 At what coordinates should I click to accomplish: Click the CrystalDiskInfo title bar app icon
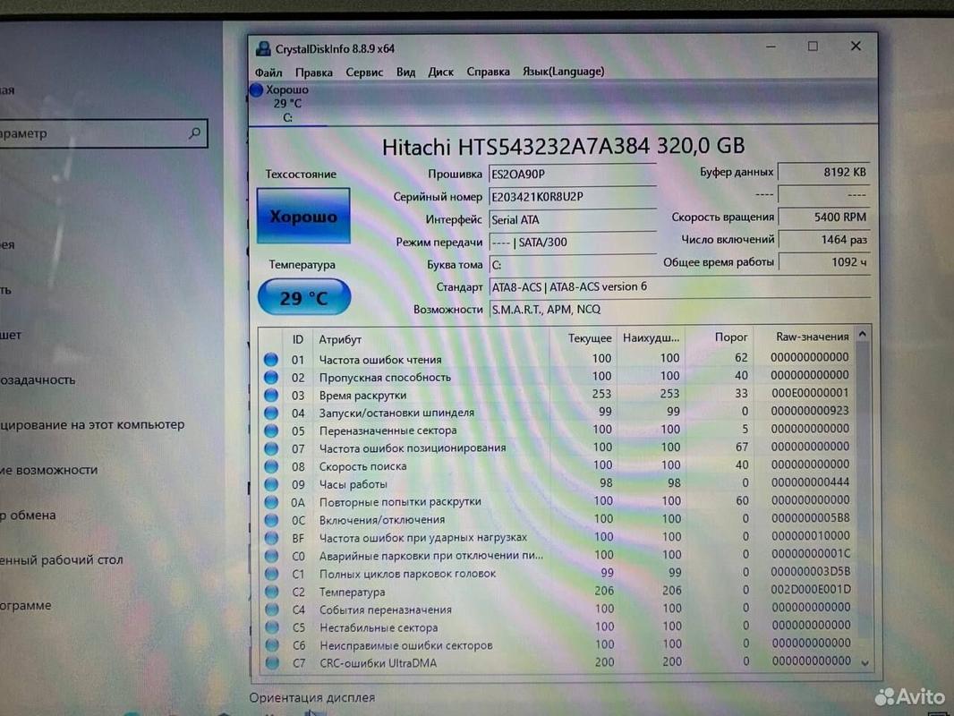point(263,48)
